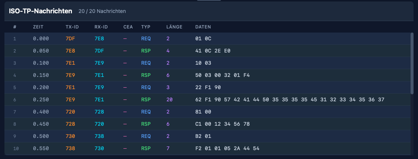
Task: Select row 6 data starting 62 F1 90
Action: click(290, 99)
